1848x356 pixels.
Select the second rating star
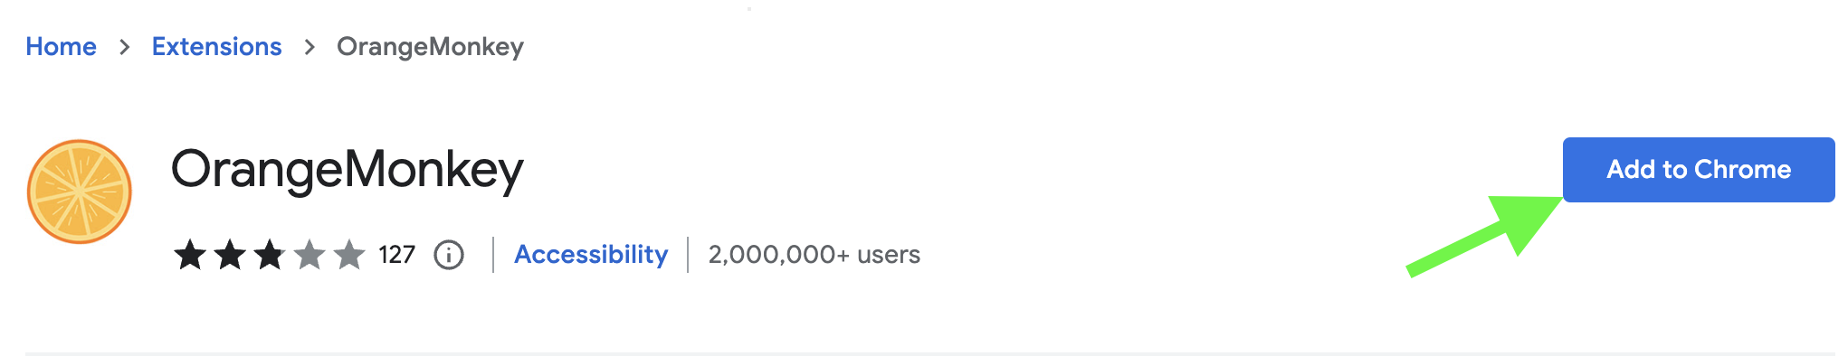(x=230, y=255)
